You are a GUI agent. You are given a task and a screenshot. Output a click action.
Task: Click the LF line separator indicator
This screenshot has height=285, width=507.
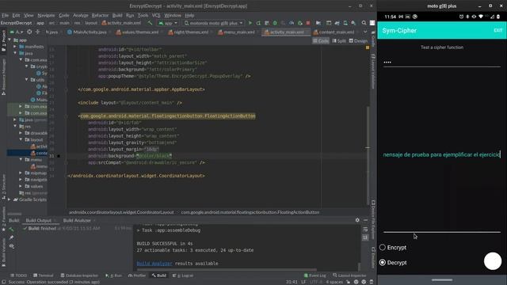(x=303, y=282)
